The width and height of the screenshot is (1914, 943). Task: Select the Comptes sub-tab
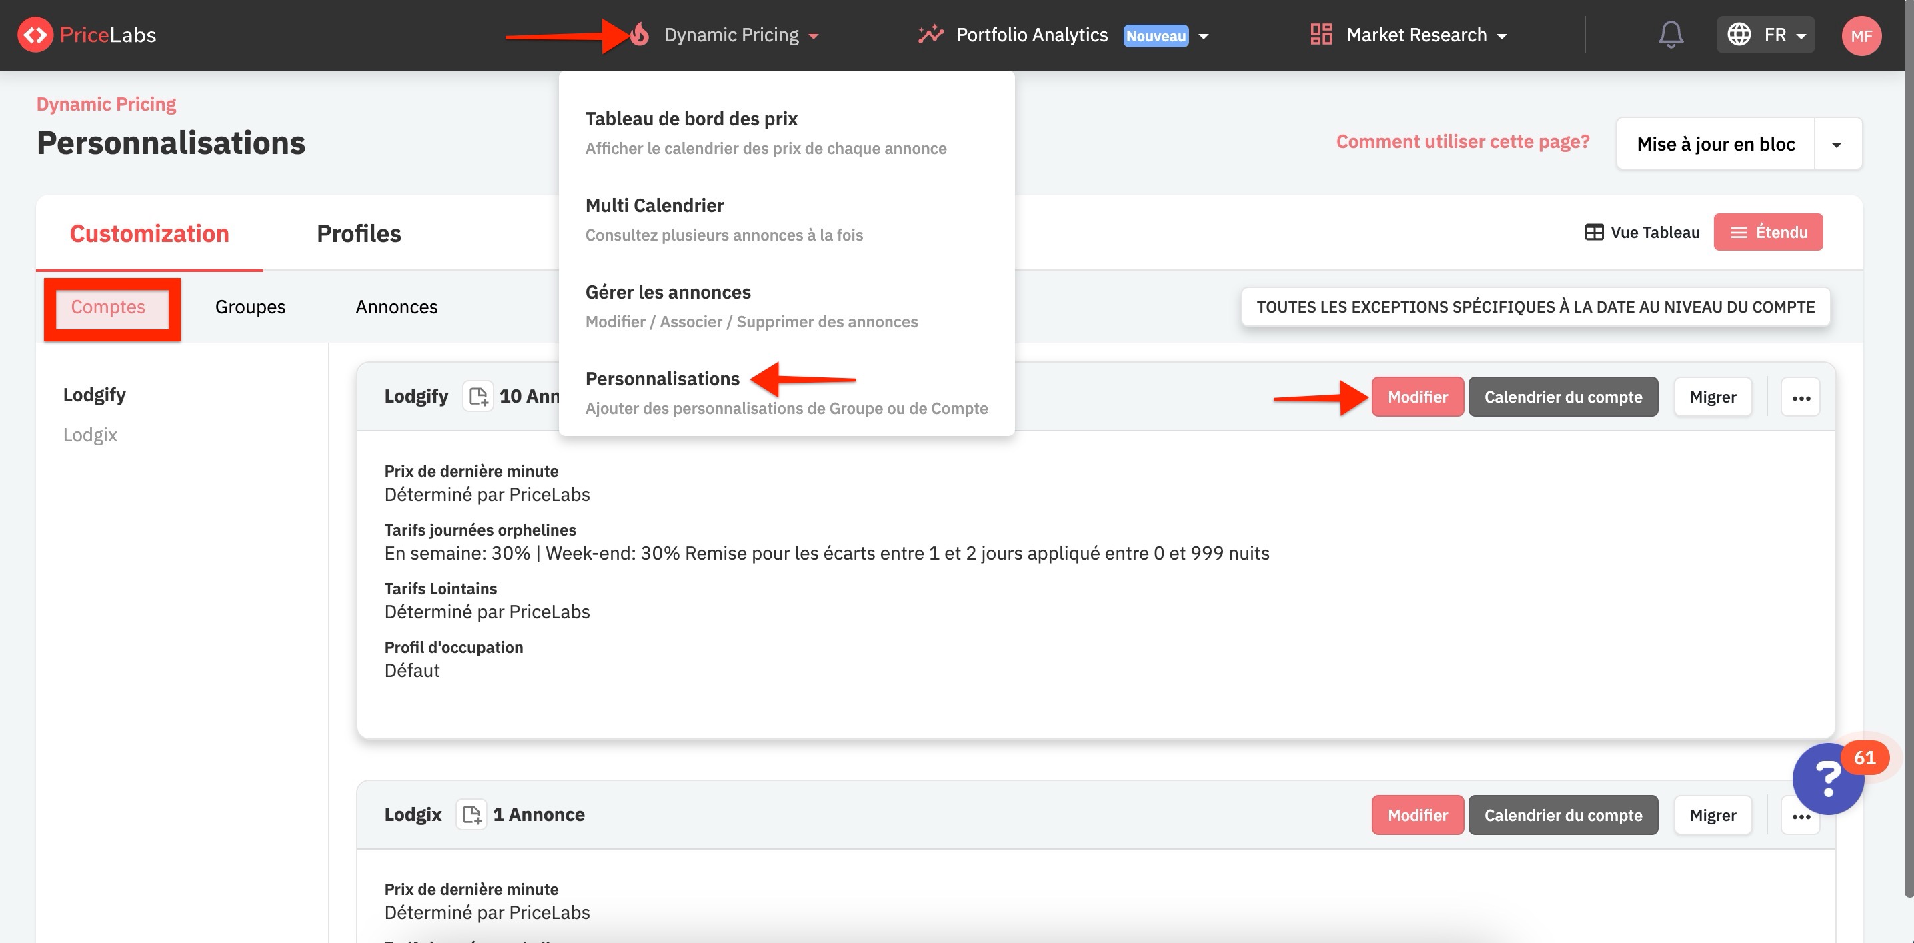[x=109, y=307]
